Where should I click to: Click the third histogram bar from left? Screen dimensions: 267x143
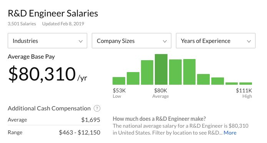[x=147, y=72]
